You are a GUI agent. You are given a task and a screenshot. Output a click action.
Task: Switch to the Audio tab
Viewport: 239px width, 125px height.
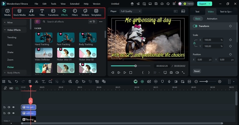[x=31, y=12]
